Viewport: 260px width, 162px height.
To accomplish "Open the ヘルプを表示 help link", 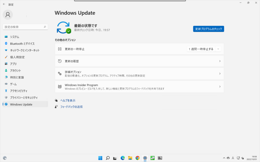I will 68,100.
